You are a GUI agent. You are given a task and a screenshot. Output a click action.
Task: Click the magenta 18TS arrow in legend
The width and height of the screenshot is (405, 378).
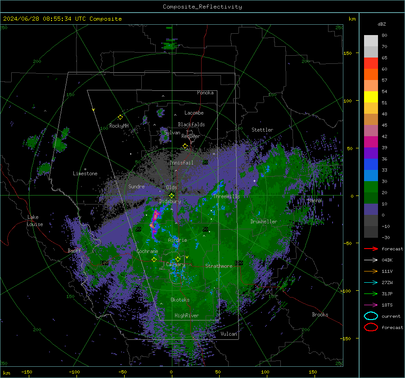(x=371, y=305)
